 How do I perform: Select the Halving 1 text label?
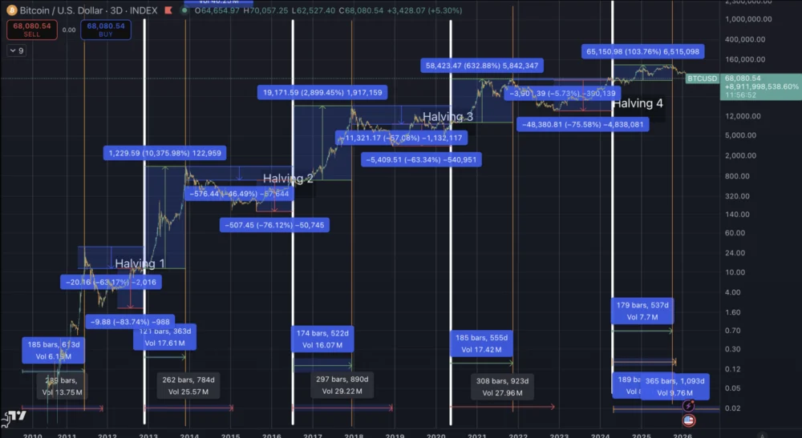[x=140, y=263]
